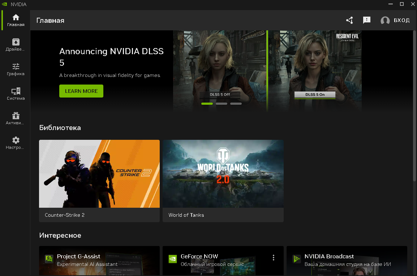Viewport: 417px width, 276px height.
Task: Click the NVIDIA Broadcast logo icon
Action: [296, 259]
